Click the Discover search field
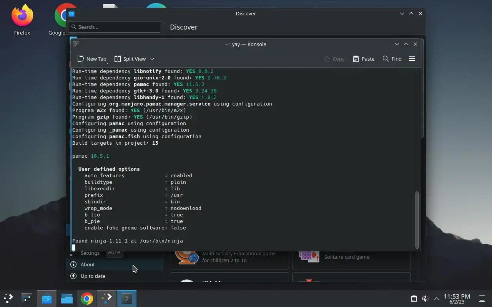The height and width of the screenshot is (307, 492). click(x=115, y=27)
